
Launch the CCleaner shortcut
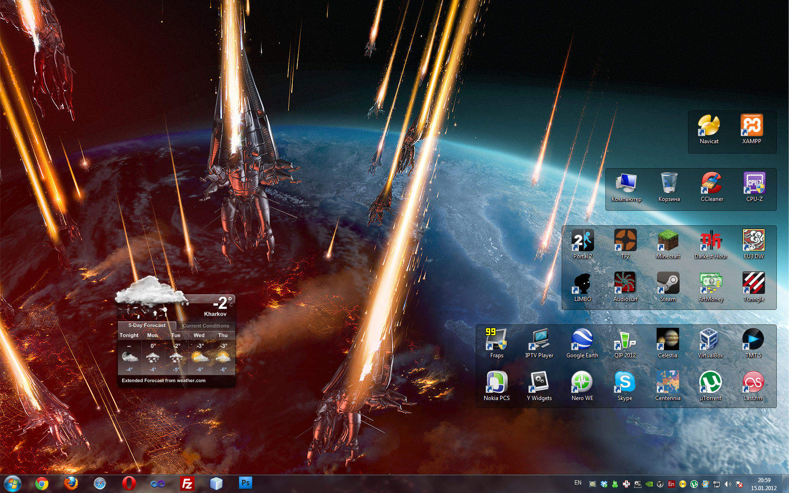(x=712, y=187)
